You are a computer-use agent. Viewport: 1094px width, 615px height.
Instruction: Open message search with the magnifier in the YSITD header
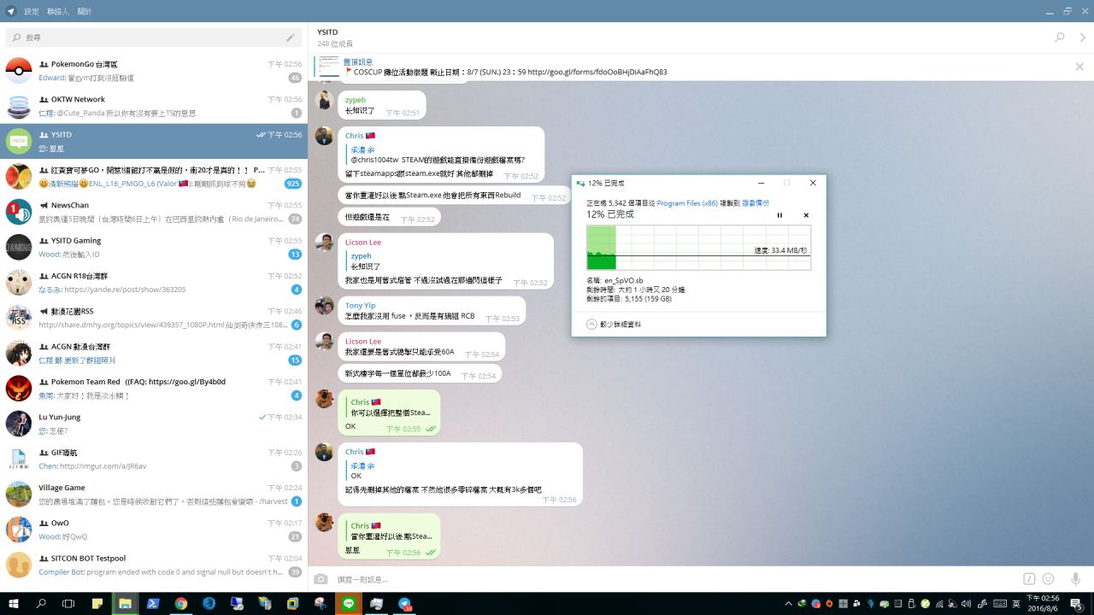coord(1060,38)
